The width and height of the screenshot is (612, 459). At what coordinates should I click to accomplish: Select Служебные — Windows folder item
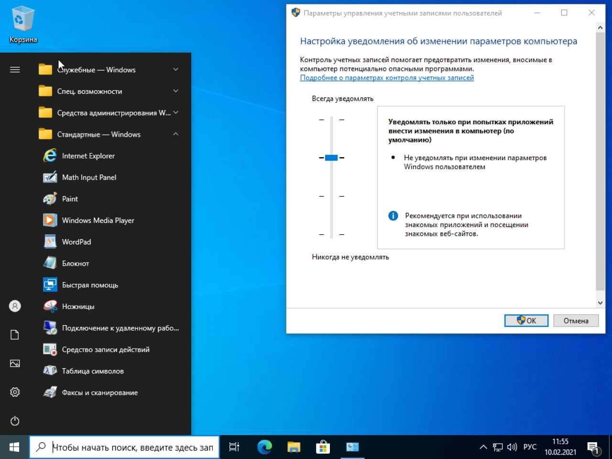pyautogui.click(x=110, y=70)
